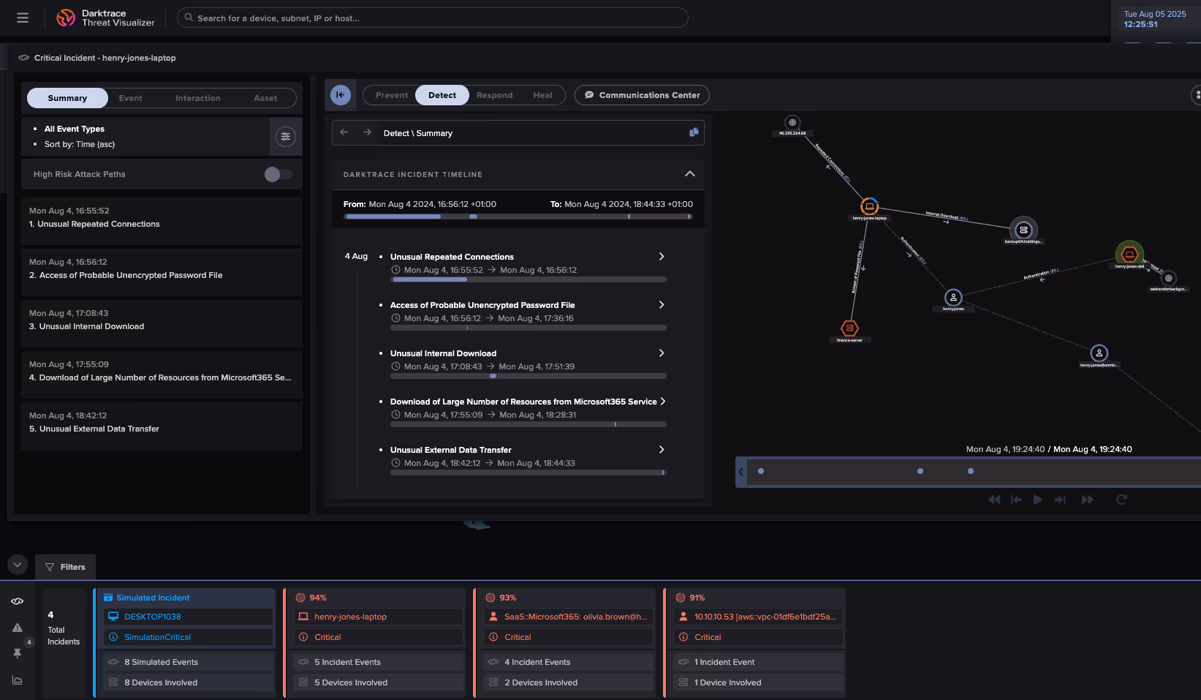Switch to the Asset tab
The width and height of the screenshot is (1201, 700).
(x=265, y=98)
